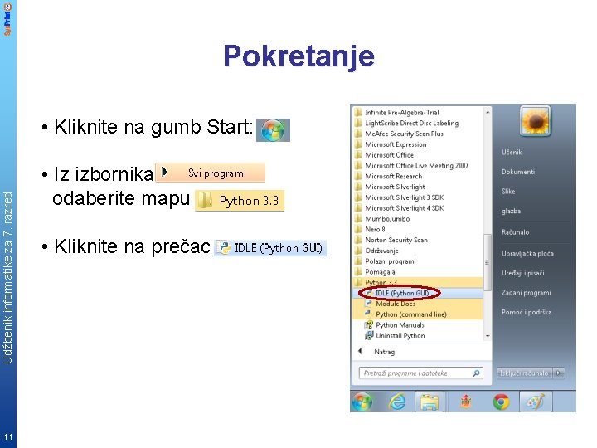Open Module Docs shortcut
Viewport: 597px width, 448px height.
[x=418, y=304]
